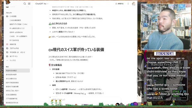
Task: Click the message input field
Action: pos(85,100)
